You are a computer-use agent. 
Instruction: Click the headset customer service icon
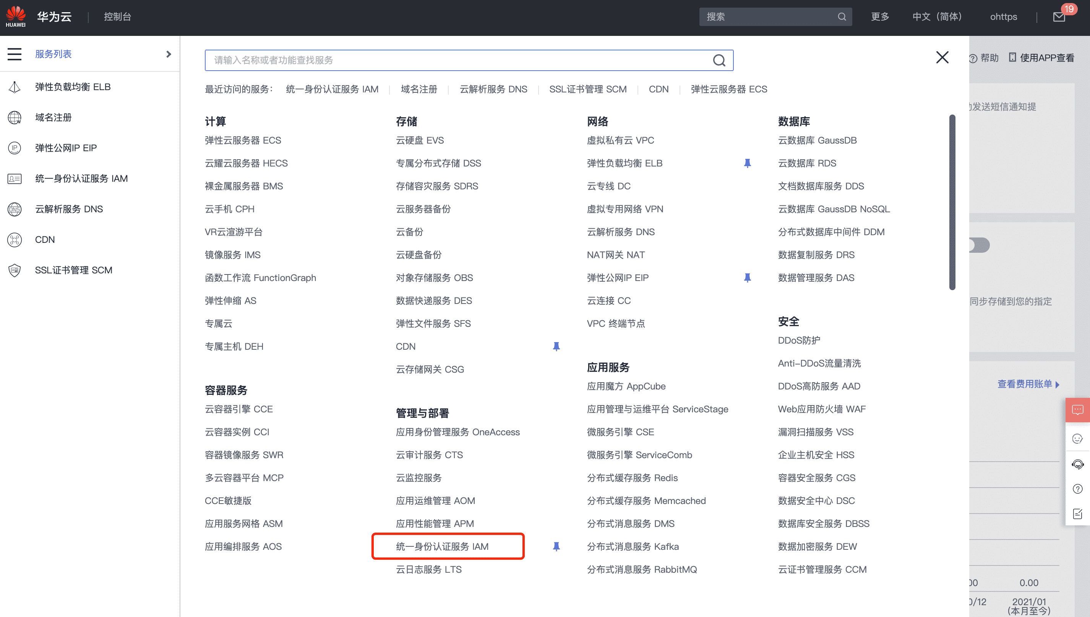1078,464
